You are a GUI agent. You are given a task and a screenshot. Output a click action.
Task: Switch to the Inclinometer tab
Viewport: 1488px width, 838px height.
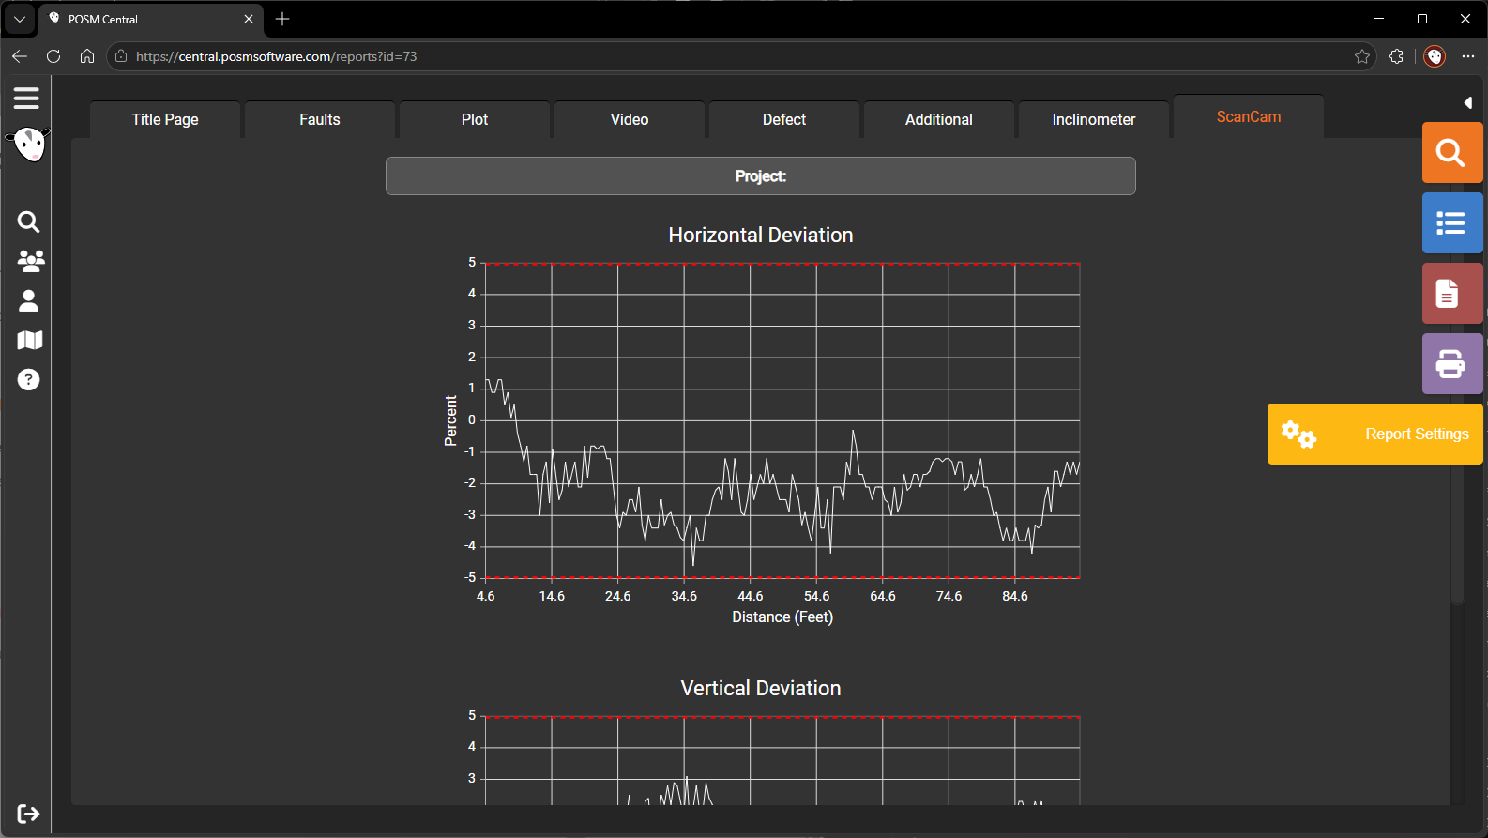click(x=1094, y=119)
